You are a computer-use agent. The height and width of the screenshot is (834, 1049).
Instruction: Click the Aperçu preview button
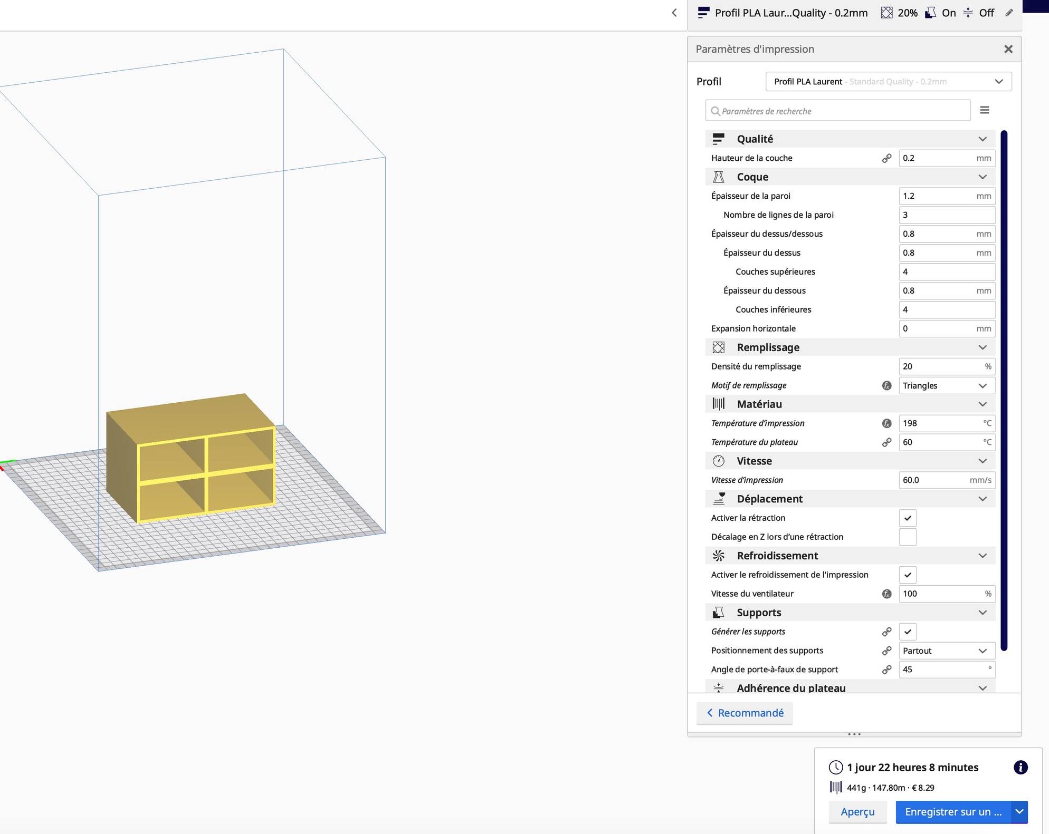click(857, 812)
